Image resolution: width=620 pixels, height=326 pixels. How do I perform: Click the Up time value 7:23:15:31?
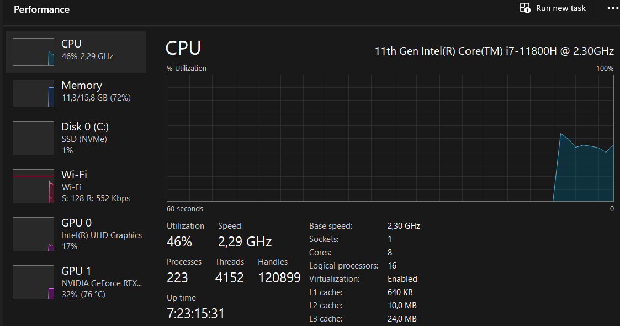point(195,314)
